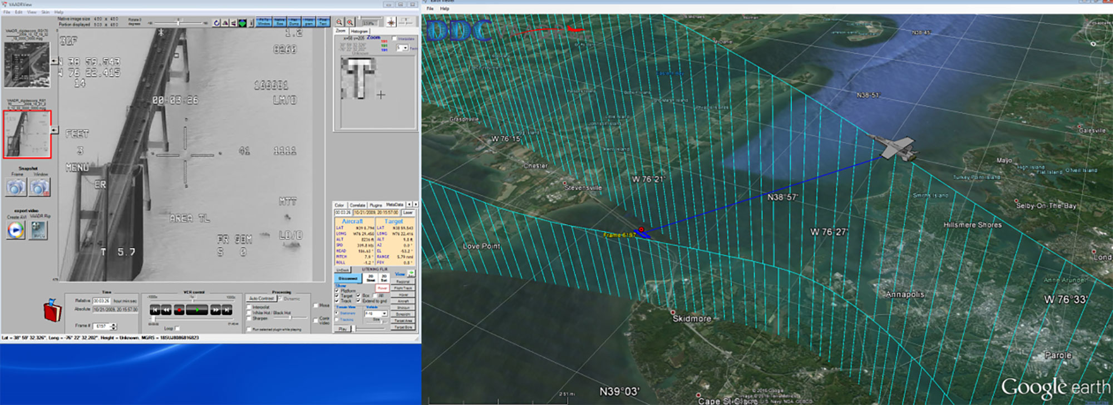1113x405 pixels.
Task: Toggle the Platform checkbox
Action: point(337,291)
